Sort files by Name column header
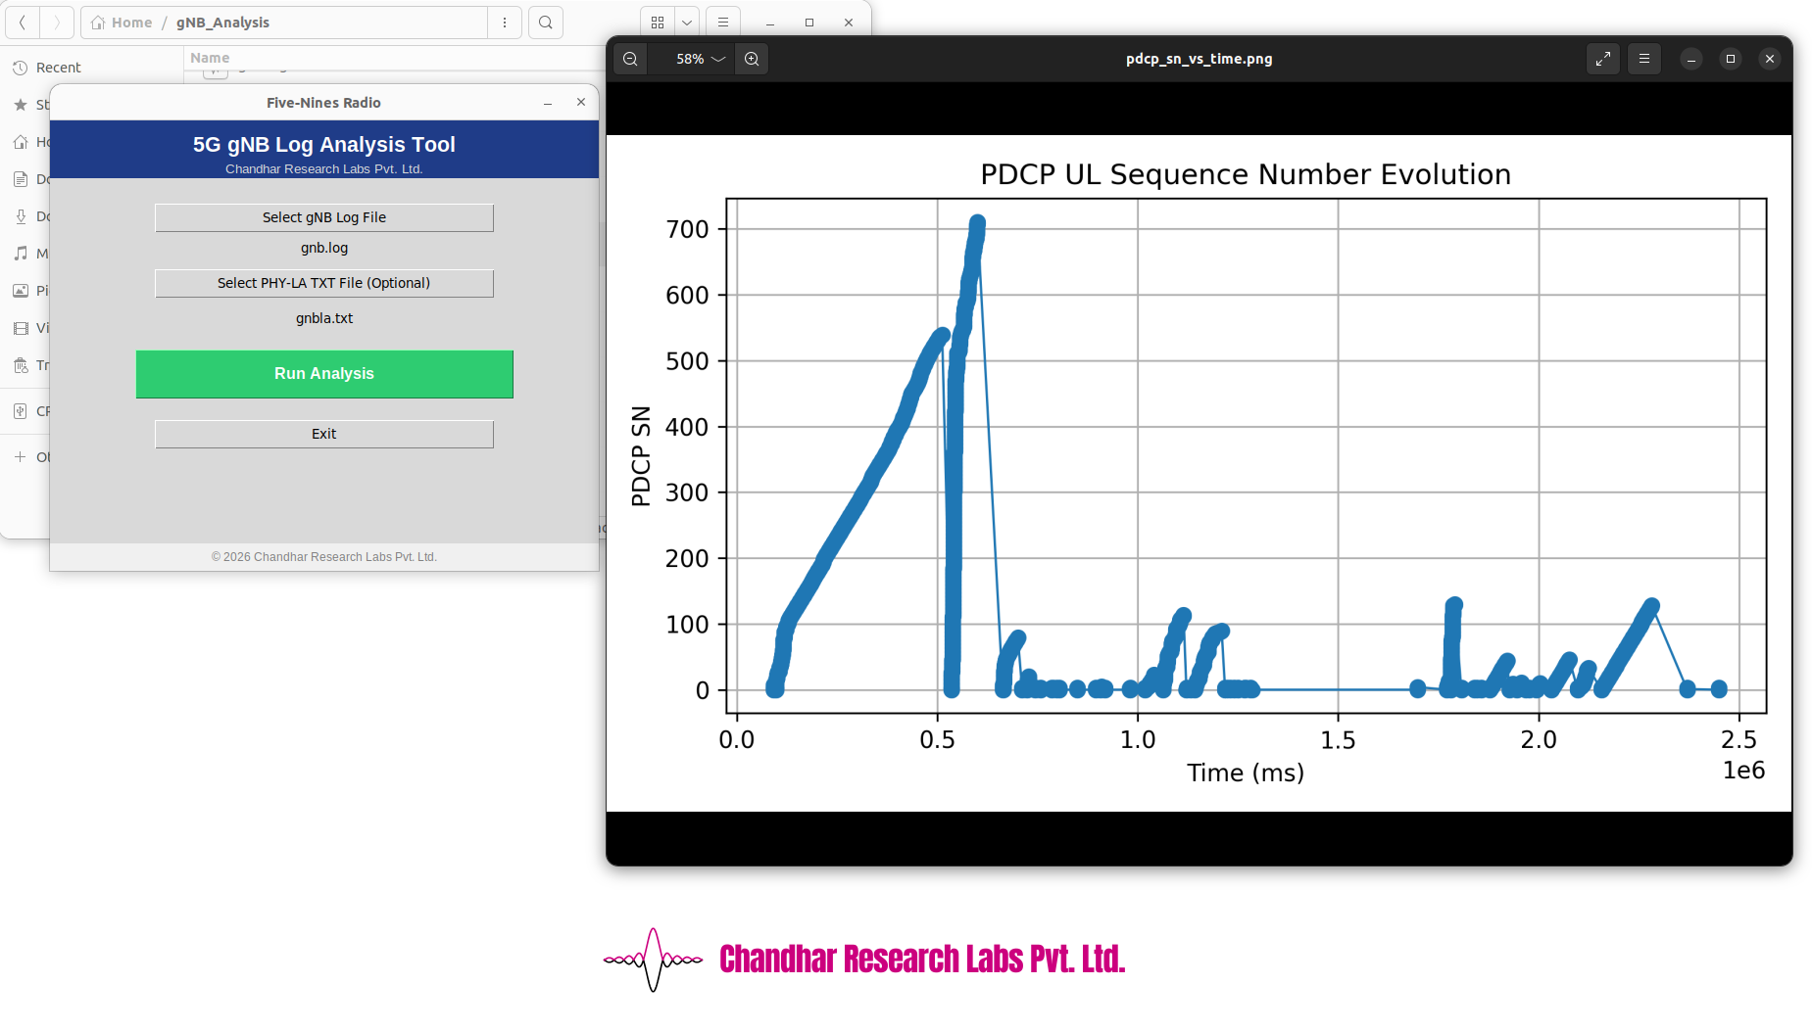The image size is (1812, 1031). (x=210, y=58)
